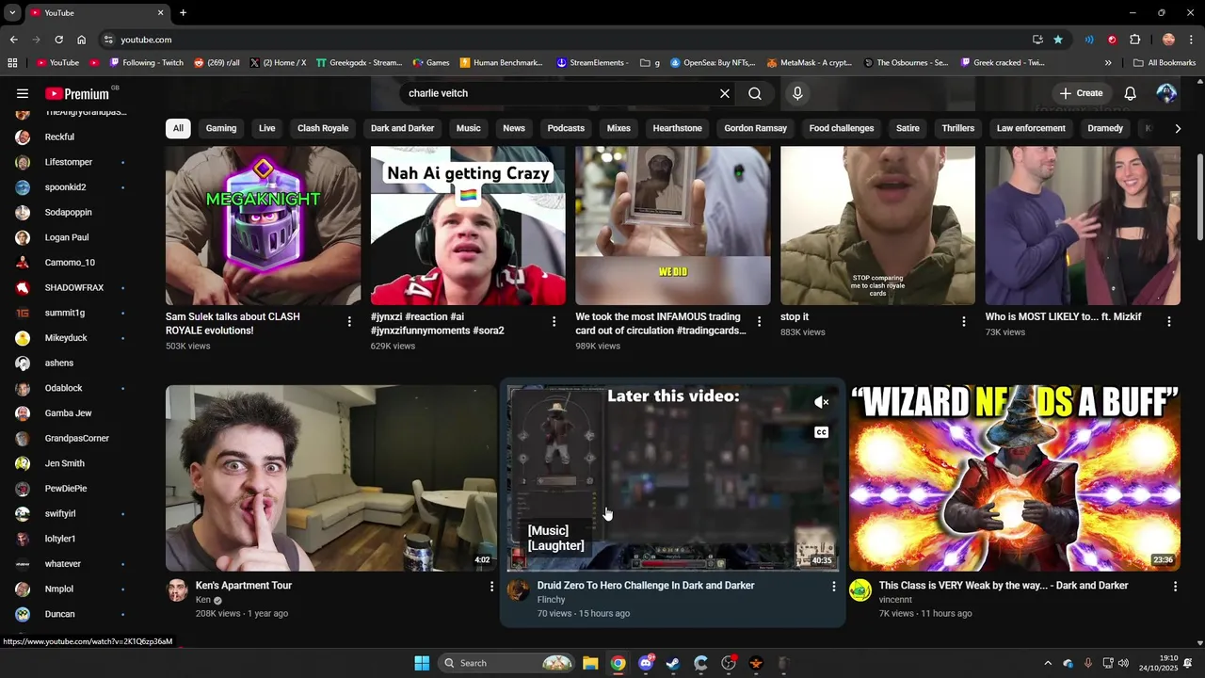The image size is (1205, 678).
Task: Open options for jynxzi reaction short
Action: (x=554, y=321)
